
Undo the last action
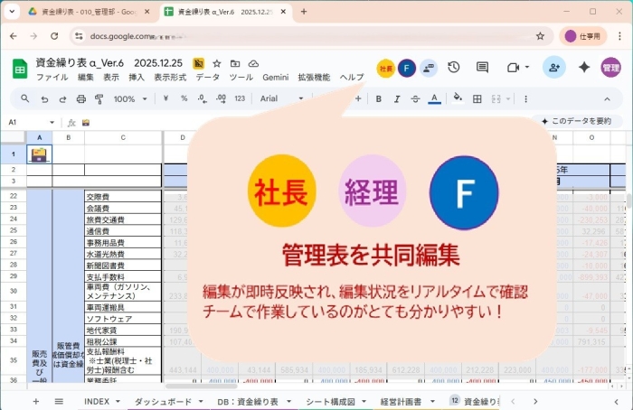coord(44,98)
